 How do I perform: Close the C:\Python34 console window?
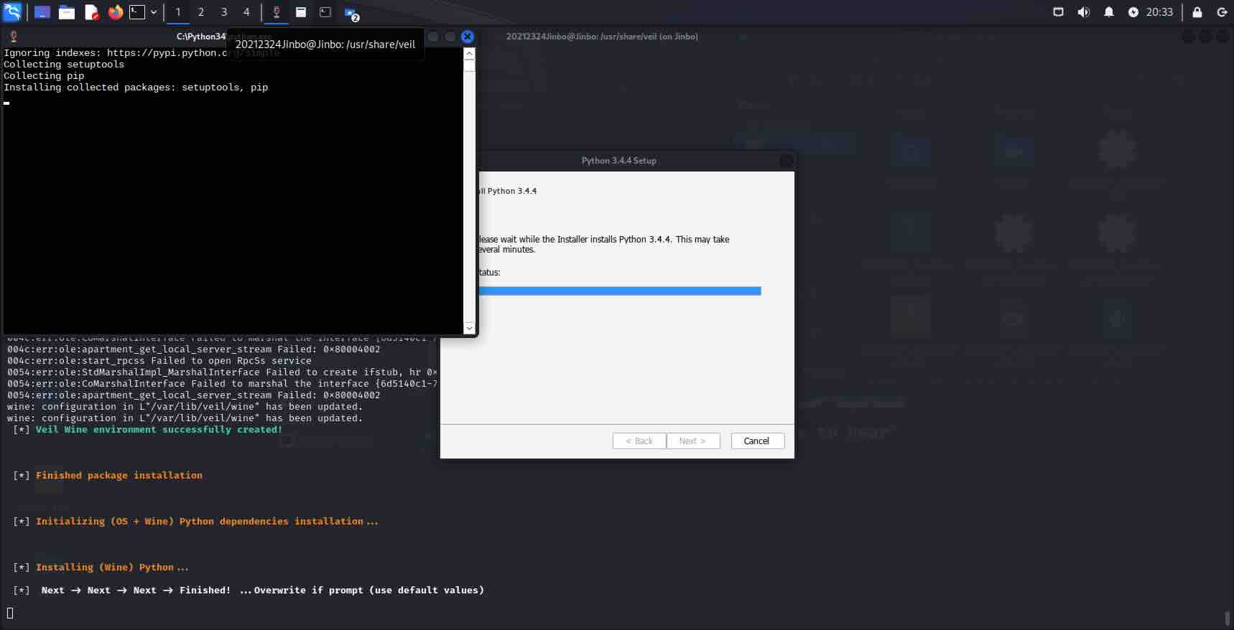(x=468, y=37)
